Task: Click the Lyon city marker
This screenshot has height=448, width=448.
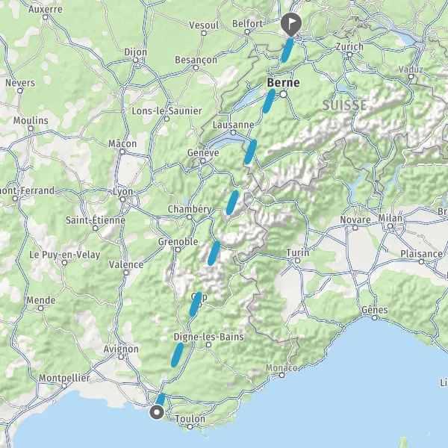Action: (122, 199)
